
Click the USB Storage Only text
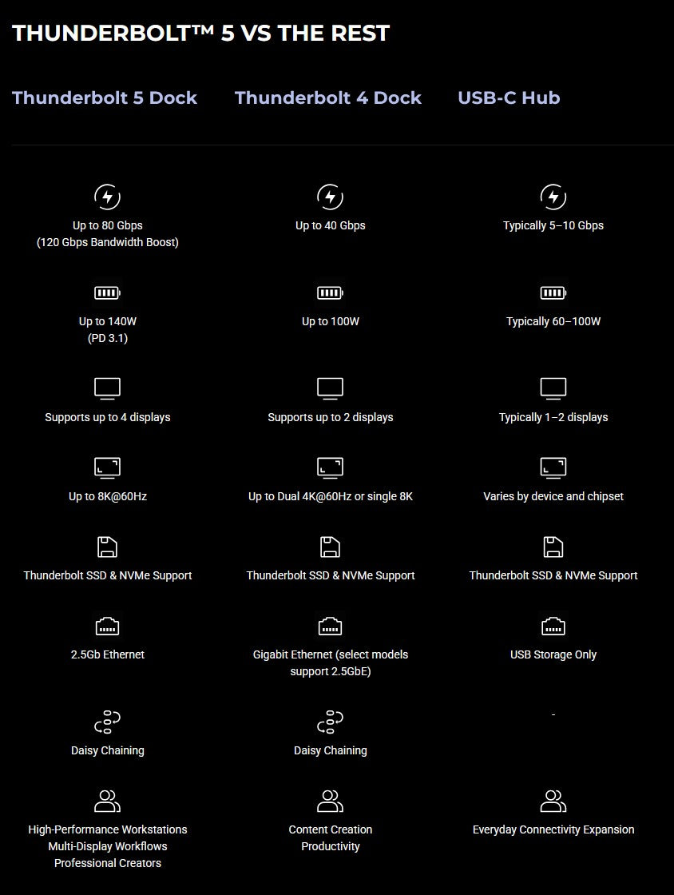[553, 654]
